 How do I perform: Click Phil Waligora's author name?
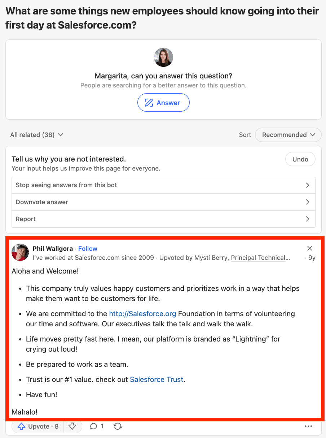click(53, 249)
